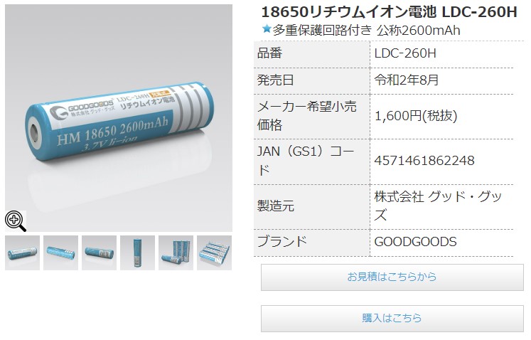
Task: Select the first battery thumbnail
Action: (x=22, y=253)
